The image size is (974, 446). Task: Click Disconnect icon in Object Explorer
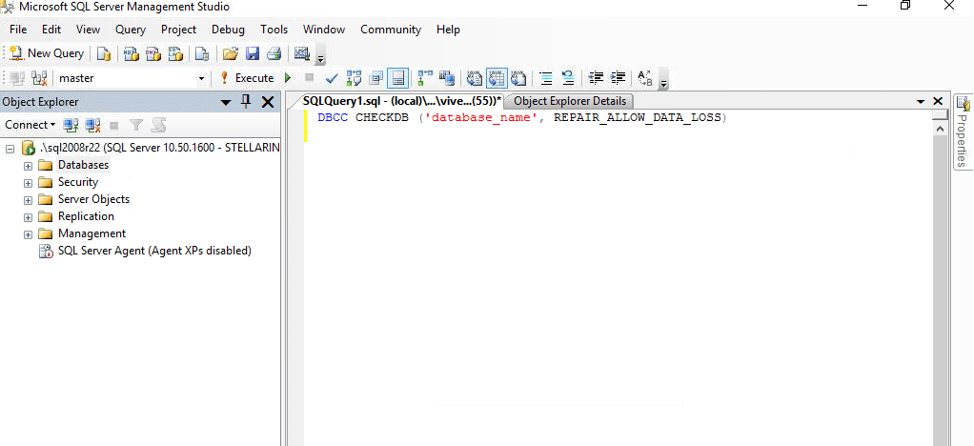click(92, 126)
